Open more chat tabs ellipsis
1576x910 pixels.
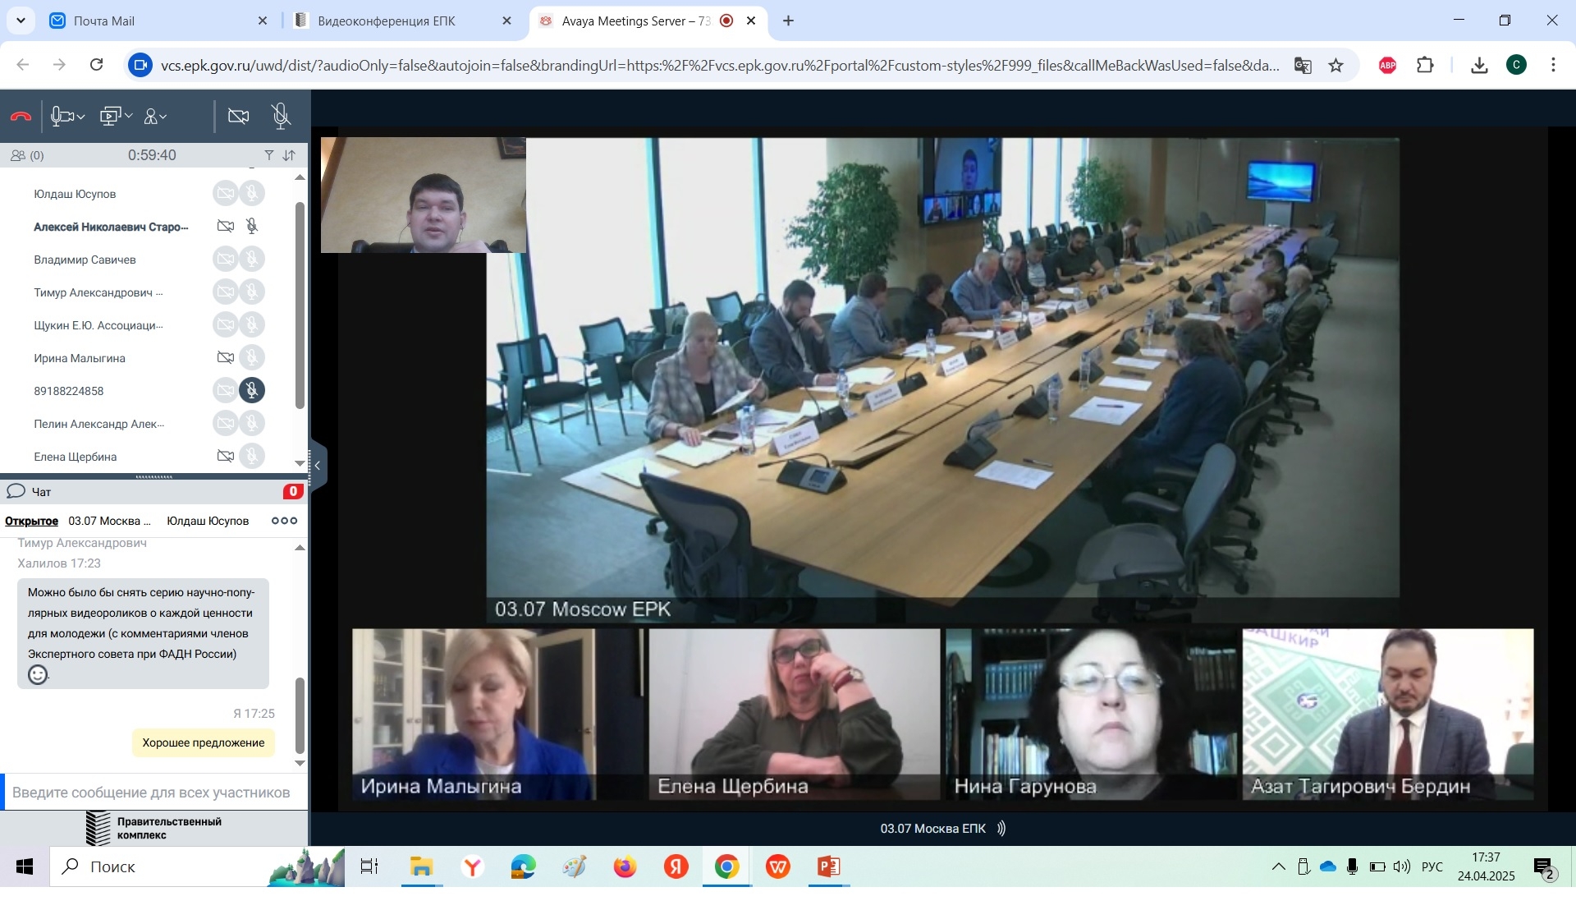[284, 521]
